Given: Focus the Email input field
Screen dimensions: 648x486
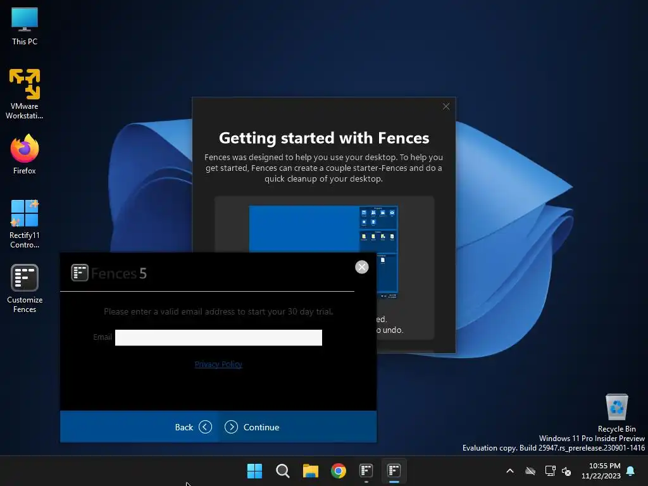Looking at the screenshot, I should (218, 337).
